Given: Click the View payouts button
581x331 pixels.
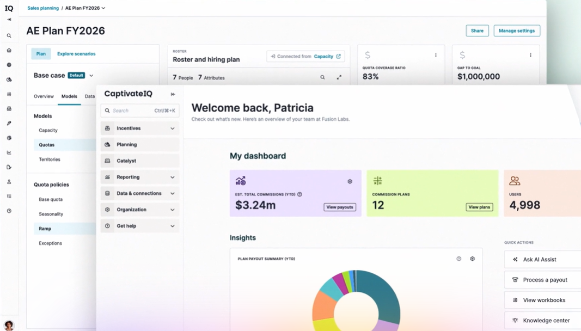Looking at the screenshot, I should tap(340, 207).
